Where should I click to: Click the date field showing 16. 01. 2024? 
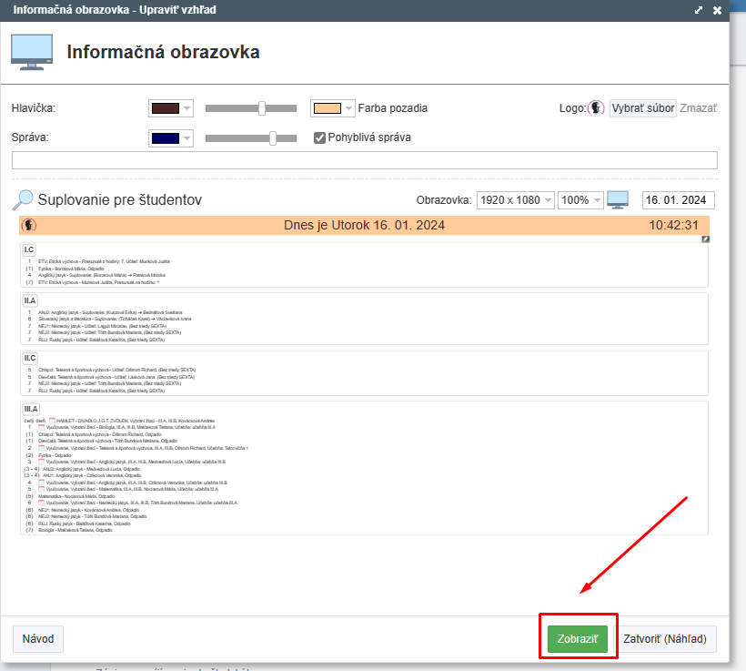point(678,200)
